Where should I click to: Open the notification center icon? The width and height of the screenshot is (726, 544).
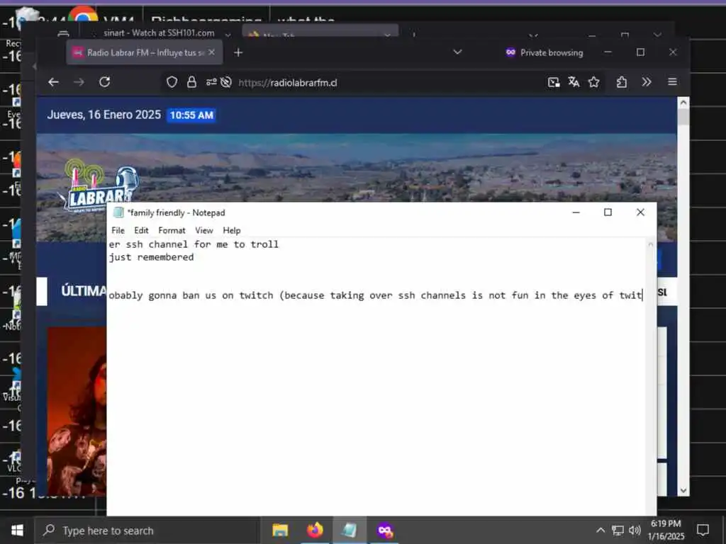[x=703, y=530]
